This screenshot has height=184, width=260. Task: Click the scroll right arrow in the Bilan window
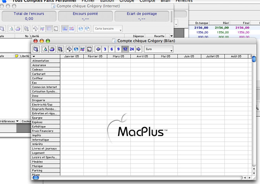coord(249,178)
